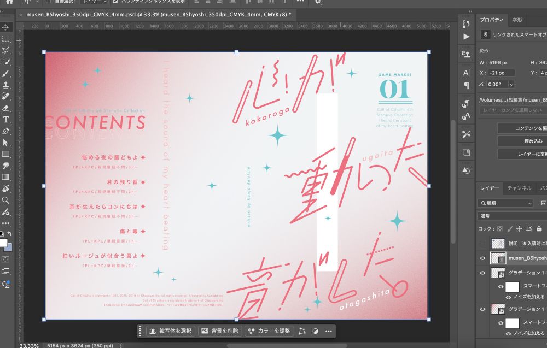The width and height of the screenshot is (547, 348).
Task: Lock image pixels with brush icon
Action: [510, 229]
